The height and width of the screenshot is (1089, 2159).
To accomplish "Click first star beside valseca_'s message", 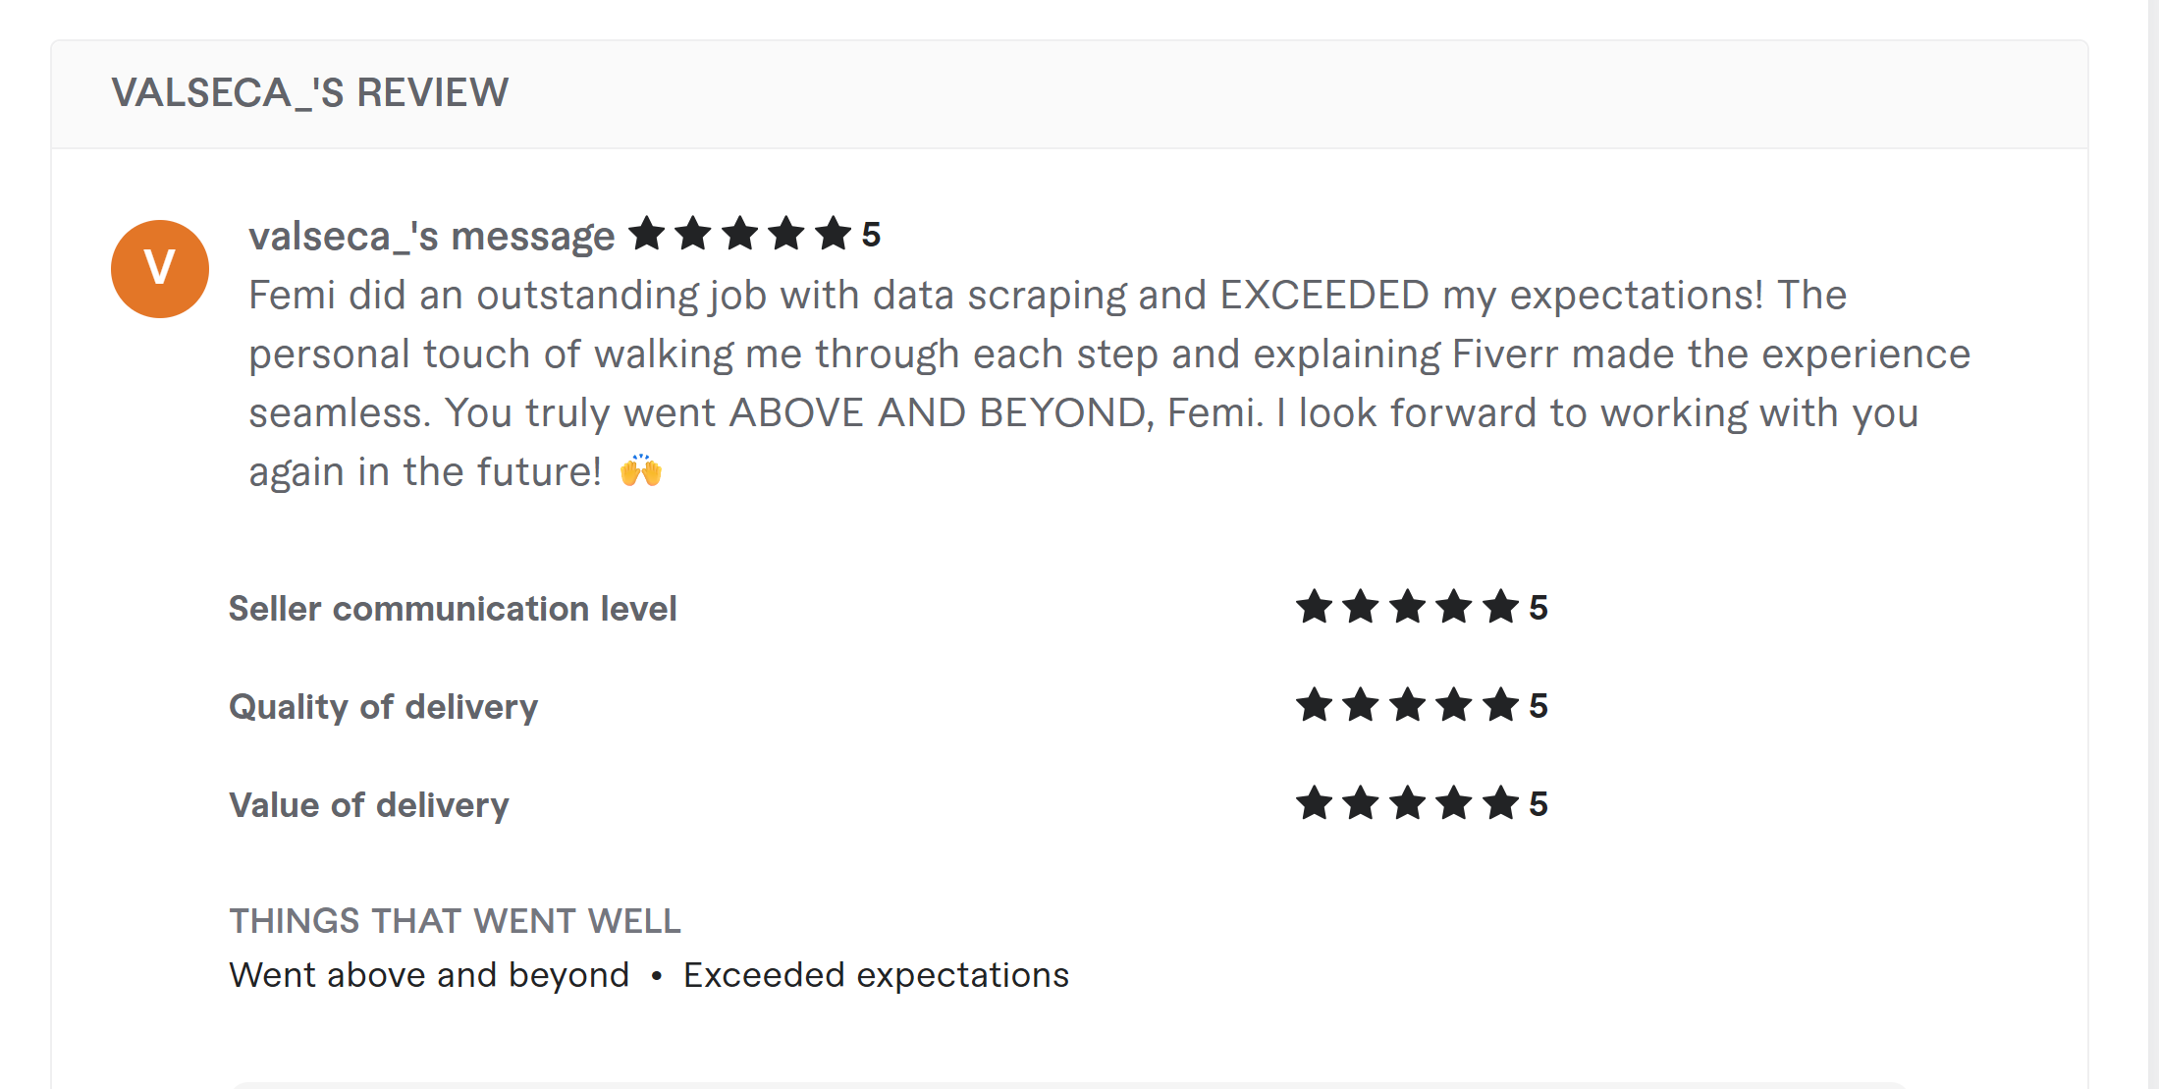I will (x=647, y=234).
